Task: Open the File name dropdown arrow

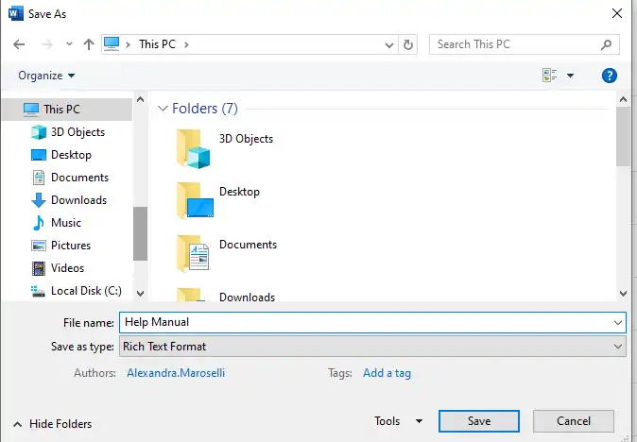Action: [618, 323]
